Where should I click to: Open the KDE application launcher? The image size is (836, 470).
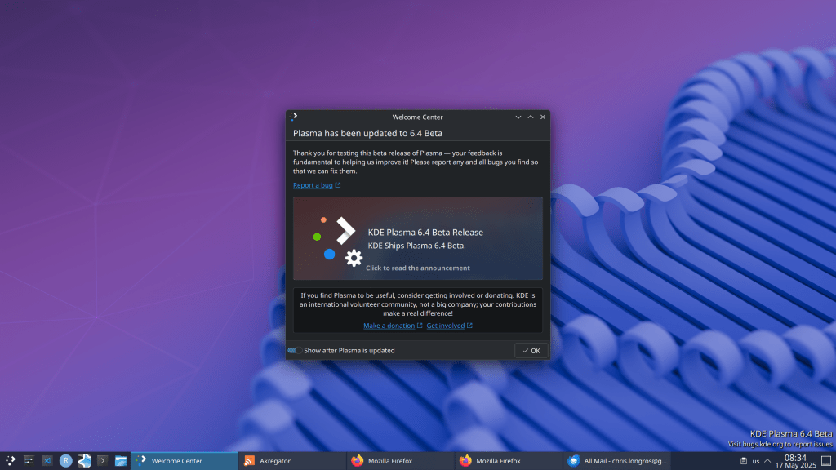[x=11, y=461]
